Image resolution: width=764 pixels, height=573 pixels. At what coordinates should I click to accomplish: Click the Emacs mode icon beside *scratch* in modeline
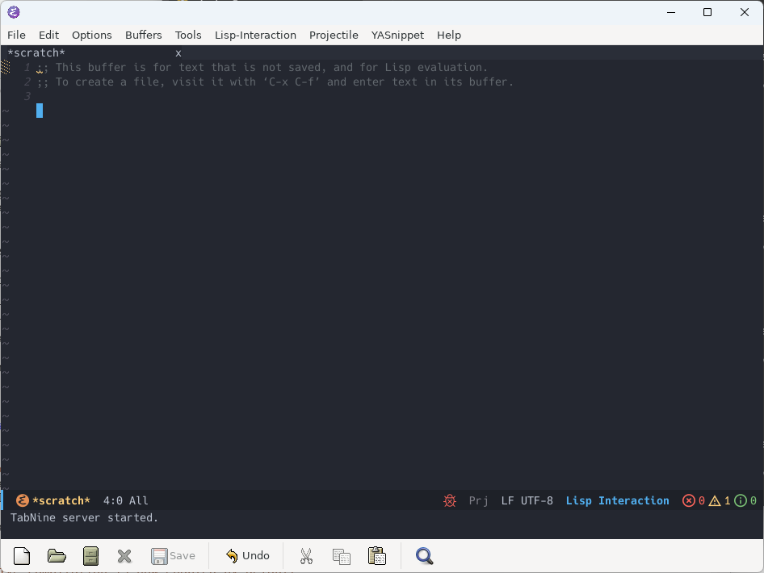pos(23,500)
